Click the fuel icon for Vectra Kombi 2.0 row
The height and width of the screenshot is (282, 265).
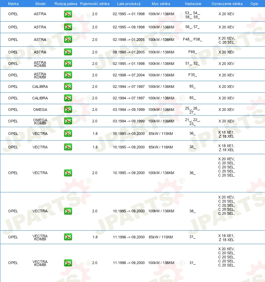tap(68, 263)
